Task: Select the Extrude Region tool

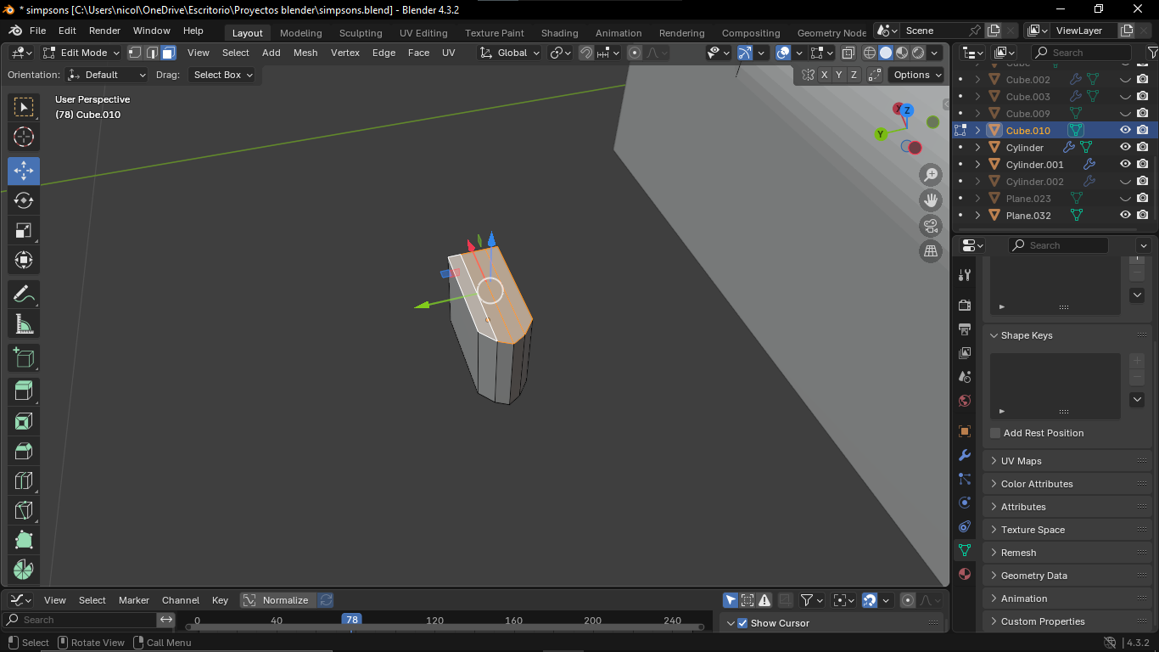Action: [24, 391]
